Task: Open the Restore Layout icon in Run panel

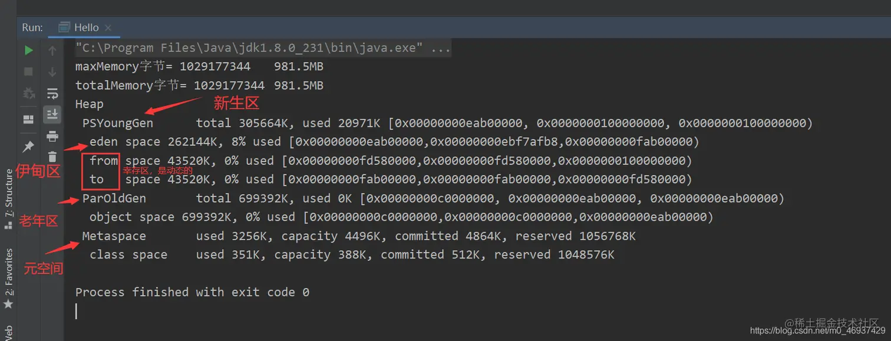Action: tap(28, 120)
